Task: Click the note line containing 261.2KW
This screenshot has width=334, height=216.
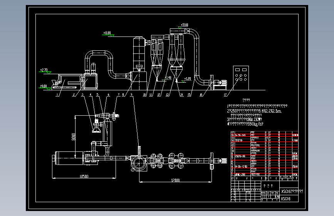Action: [245, 120]
